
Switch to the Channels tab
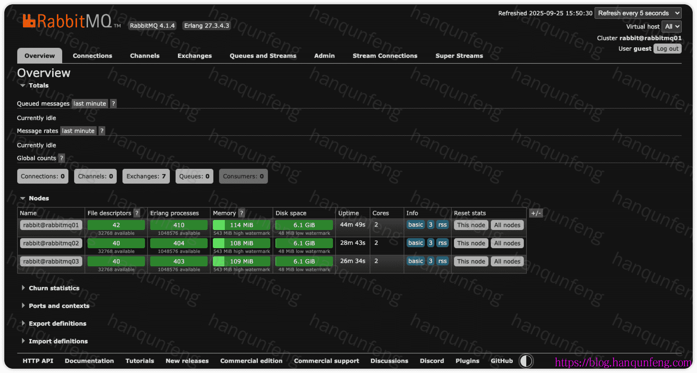[145, 56]
